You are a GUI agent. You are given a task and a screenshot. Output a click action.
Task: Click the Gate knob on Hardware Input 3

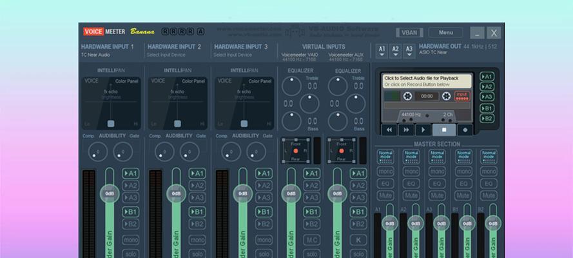tap(256, 152)
